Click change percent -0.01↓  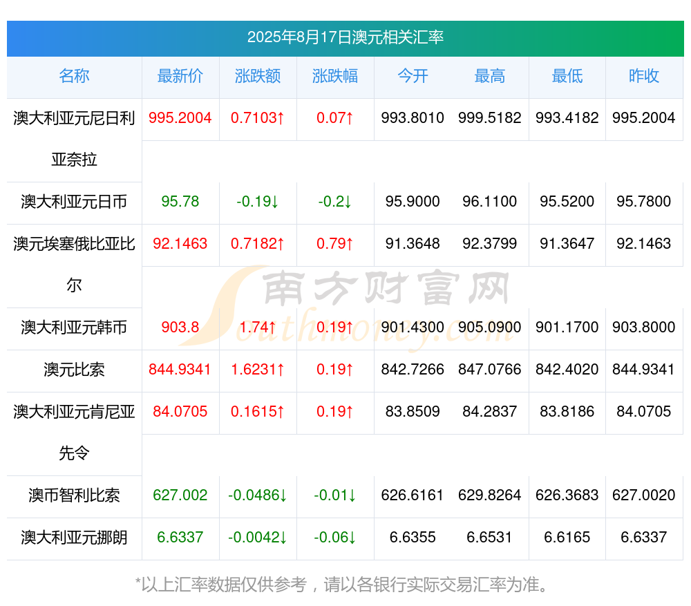click(335, 495)
